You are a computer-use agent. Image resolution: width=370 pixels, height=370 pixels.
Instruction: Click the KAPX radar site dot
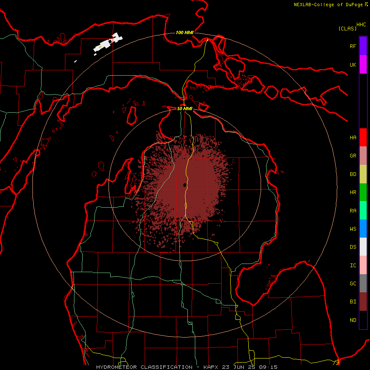(185, 185)
